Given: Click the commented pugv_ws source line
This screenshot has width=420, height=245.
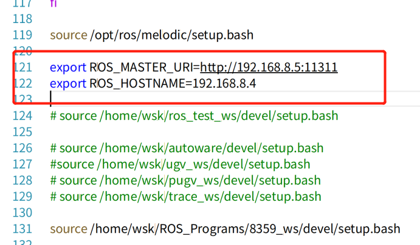Looking at the screenshot, I should coord(185,180).
